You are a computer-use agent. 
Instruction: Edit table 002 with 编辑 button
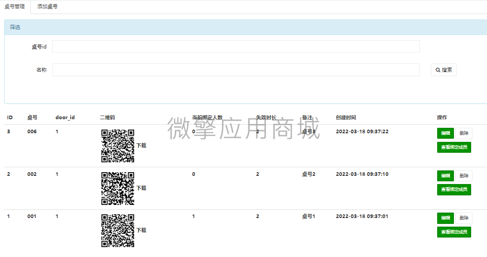coord(445,175)
